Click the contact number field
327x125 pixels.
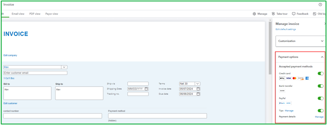pos(52,116)
